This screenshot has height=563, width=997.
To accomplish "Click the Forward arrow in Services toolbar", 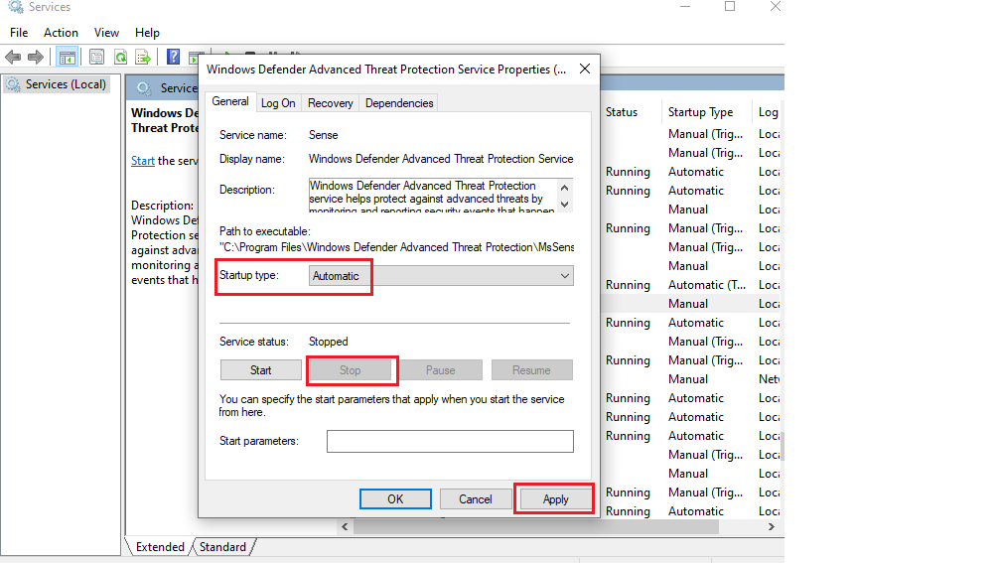I will coord(36,58).
